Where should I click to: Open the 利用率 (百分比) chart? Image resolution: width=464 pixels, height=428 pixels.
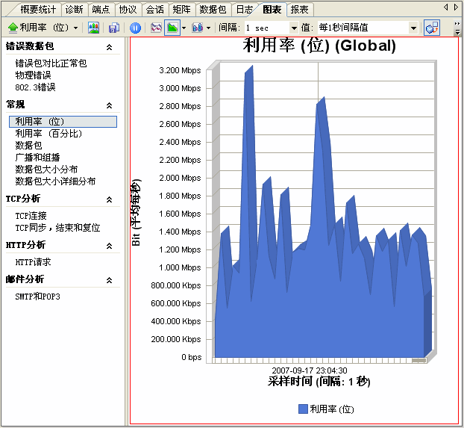tap(48, 134)
